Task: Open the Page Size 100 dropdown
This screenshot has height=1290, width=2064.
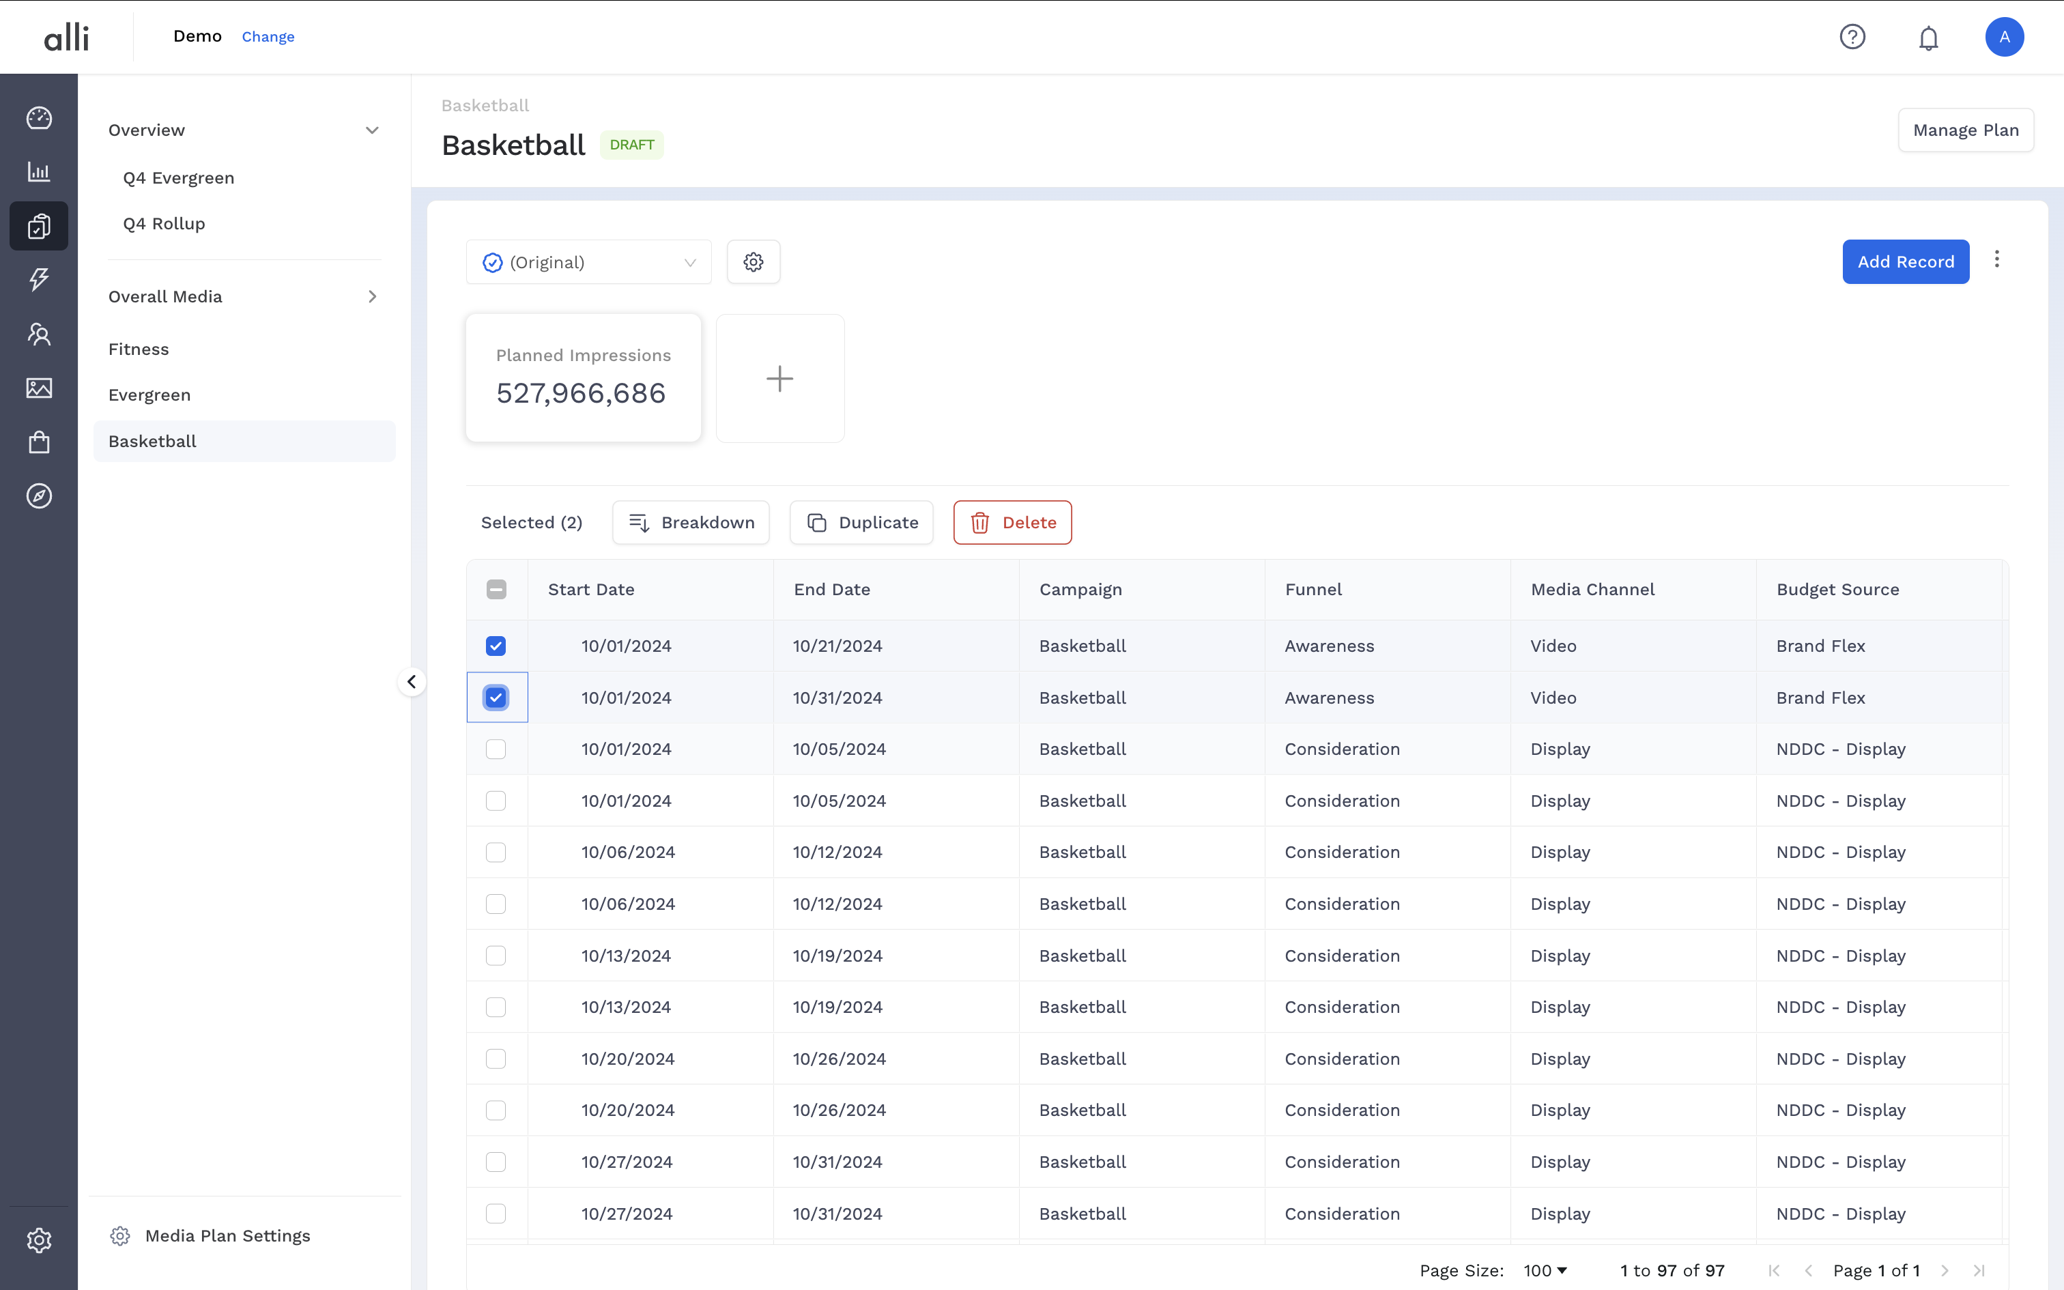Action: tap(1545, 1270)
